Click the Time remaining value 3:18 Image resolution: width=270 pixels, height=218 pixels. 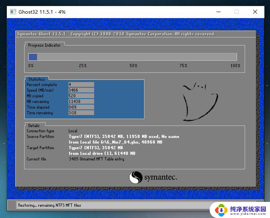point(81,113)
